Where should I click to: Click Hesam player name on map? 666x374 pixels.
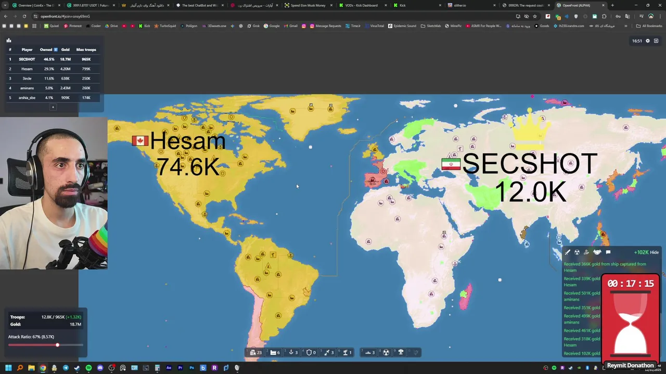(188, 141)
